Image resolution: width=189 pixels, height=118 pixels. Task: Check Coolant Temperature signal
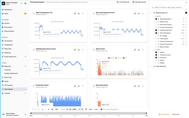coord(156,27)
